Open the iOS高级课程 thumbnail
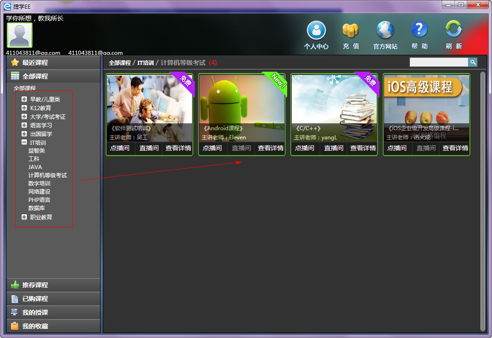 click(427, 108)
